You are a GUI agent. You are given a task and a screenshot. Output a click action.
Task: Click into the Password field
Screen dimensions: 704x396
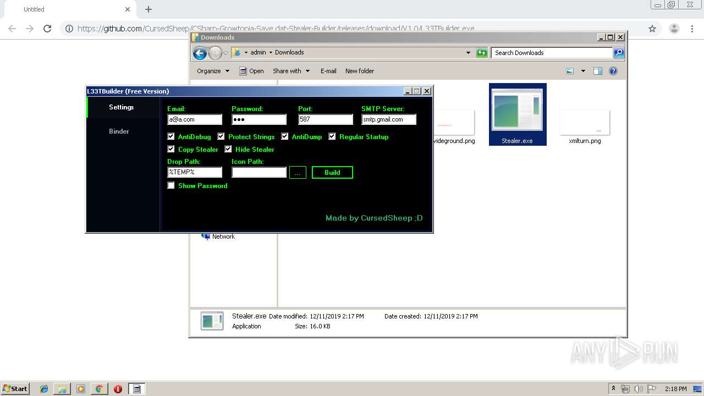click(x=259, y=119)
